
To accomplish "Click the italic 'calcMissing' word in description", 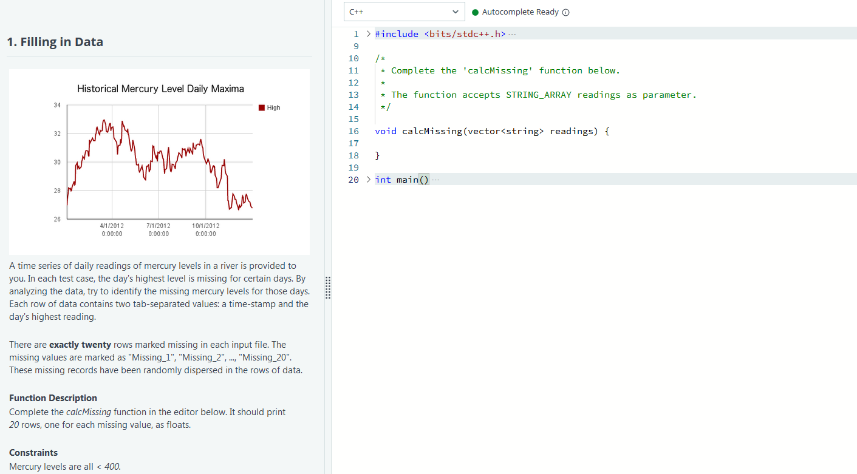I will point(89,412).
